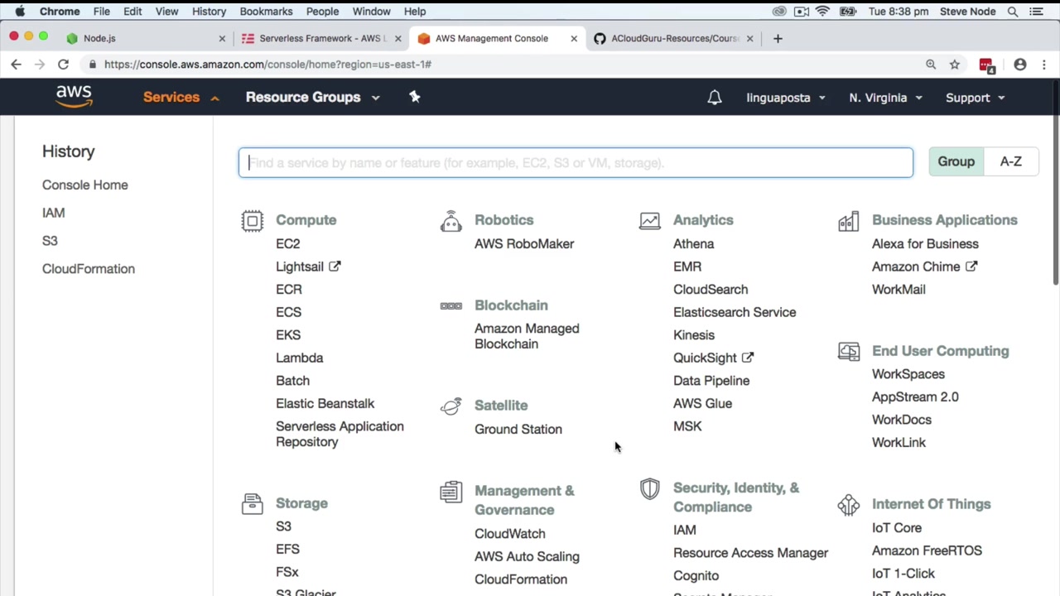
Task: Switch service listing to A-Z view
Action: click(1010, 161)
